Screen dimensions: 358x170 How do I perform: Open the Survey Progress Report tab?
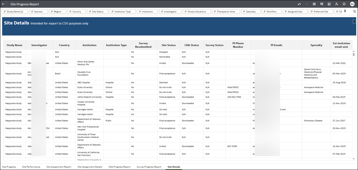pos(149,167)
